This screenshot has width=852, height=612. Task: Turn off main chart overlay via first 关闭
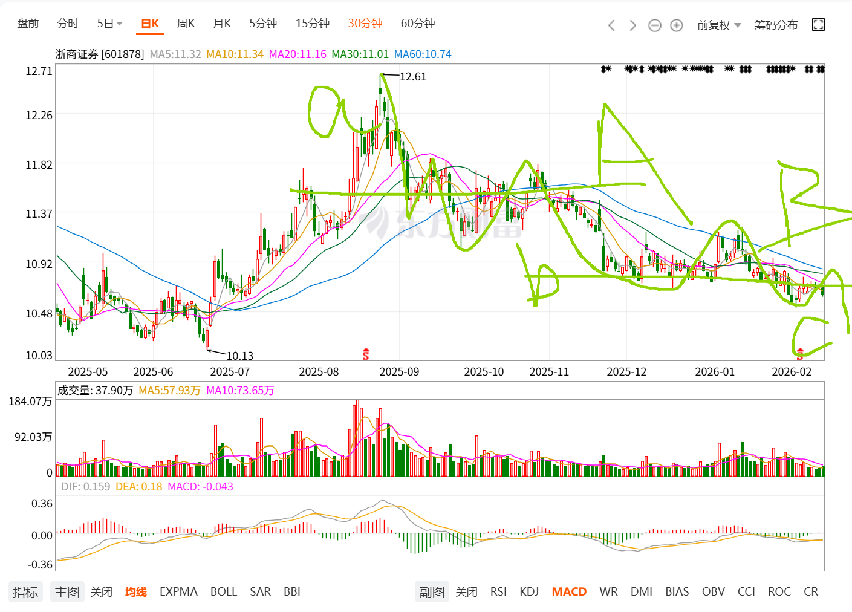tap(102, 592)
